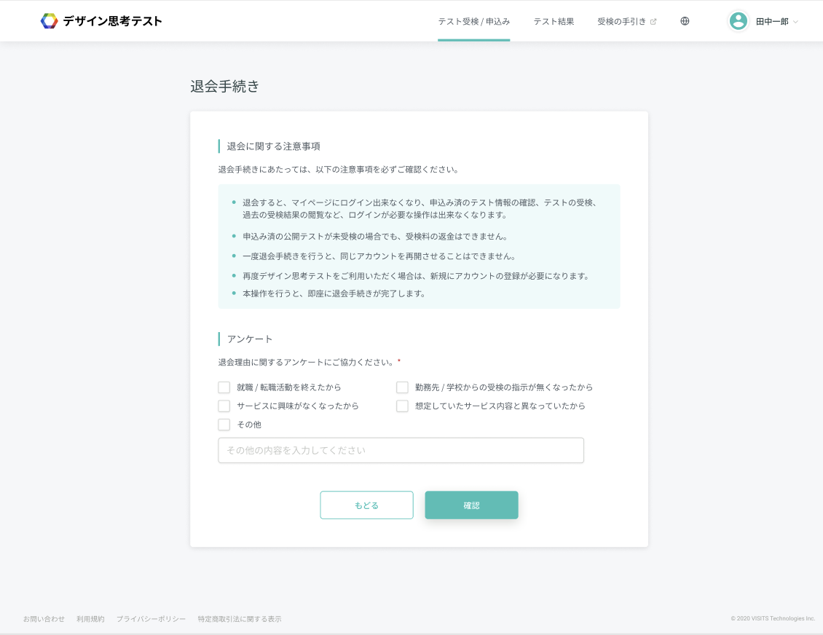Image resolution: width=823 pixels, height=635 pixels.
Task: Click the もどる button
Action: pyautogui.click(x=366, y=505)
